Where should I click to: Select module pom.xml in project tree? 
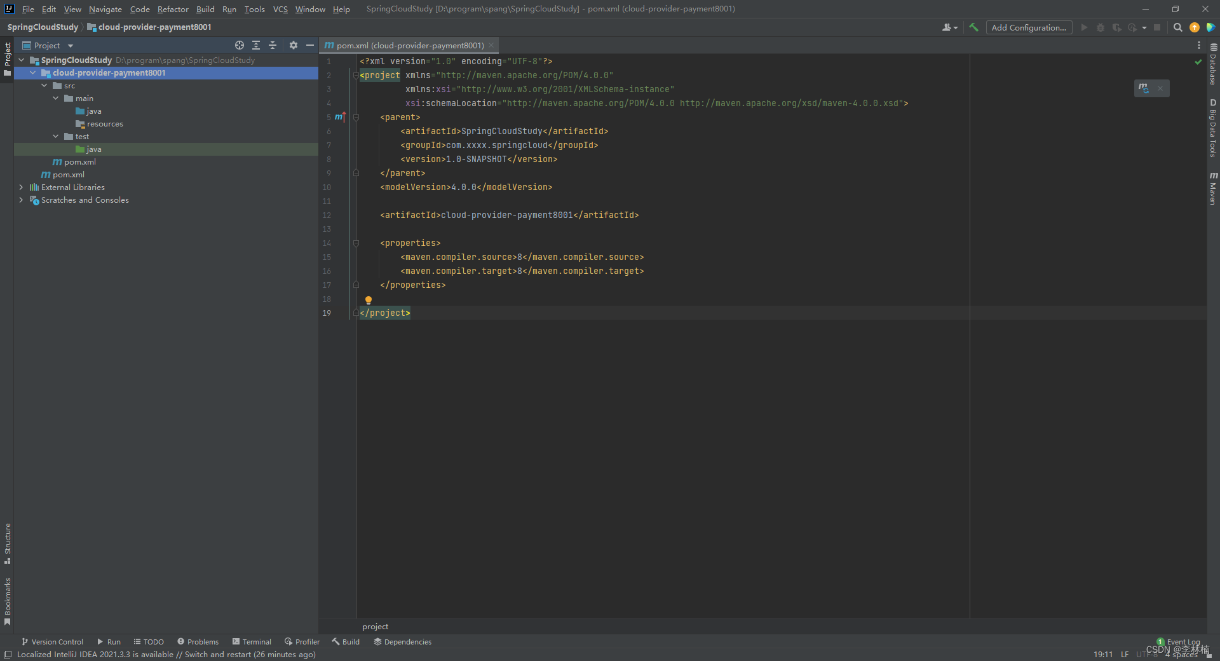pyautogui.click(x=80, y=161)
